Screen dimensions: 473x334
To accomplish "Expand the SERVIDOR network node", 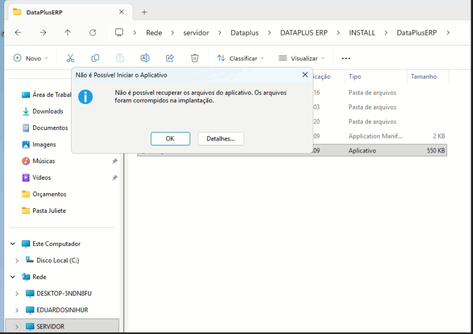I will pos(17,326).
